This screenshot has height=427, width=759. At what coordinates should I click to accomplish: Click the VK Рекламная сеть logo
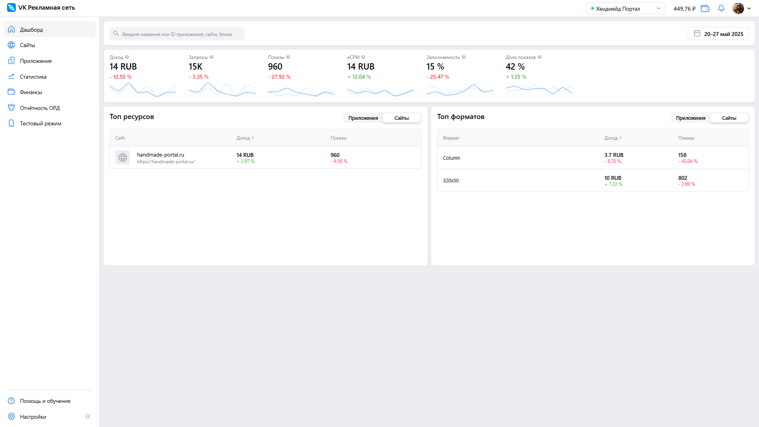click(x=11, y=8)
